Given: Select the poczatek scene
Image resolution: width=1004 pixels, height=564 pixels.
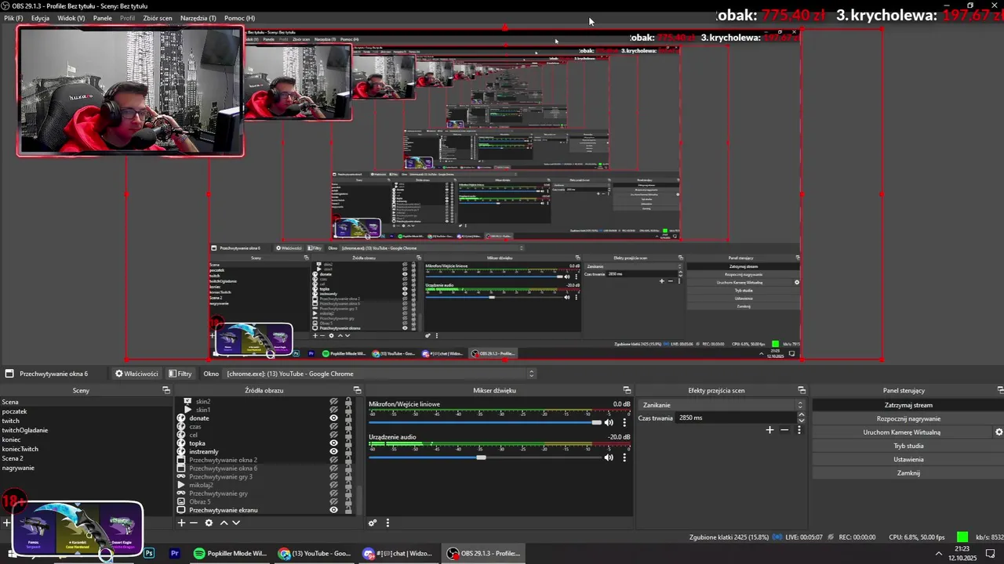Looking at the screenshot, I should click(x=14, y=411).
